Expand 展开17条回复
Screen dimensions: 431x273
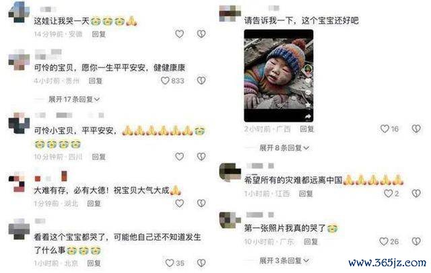(73, 99)
